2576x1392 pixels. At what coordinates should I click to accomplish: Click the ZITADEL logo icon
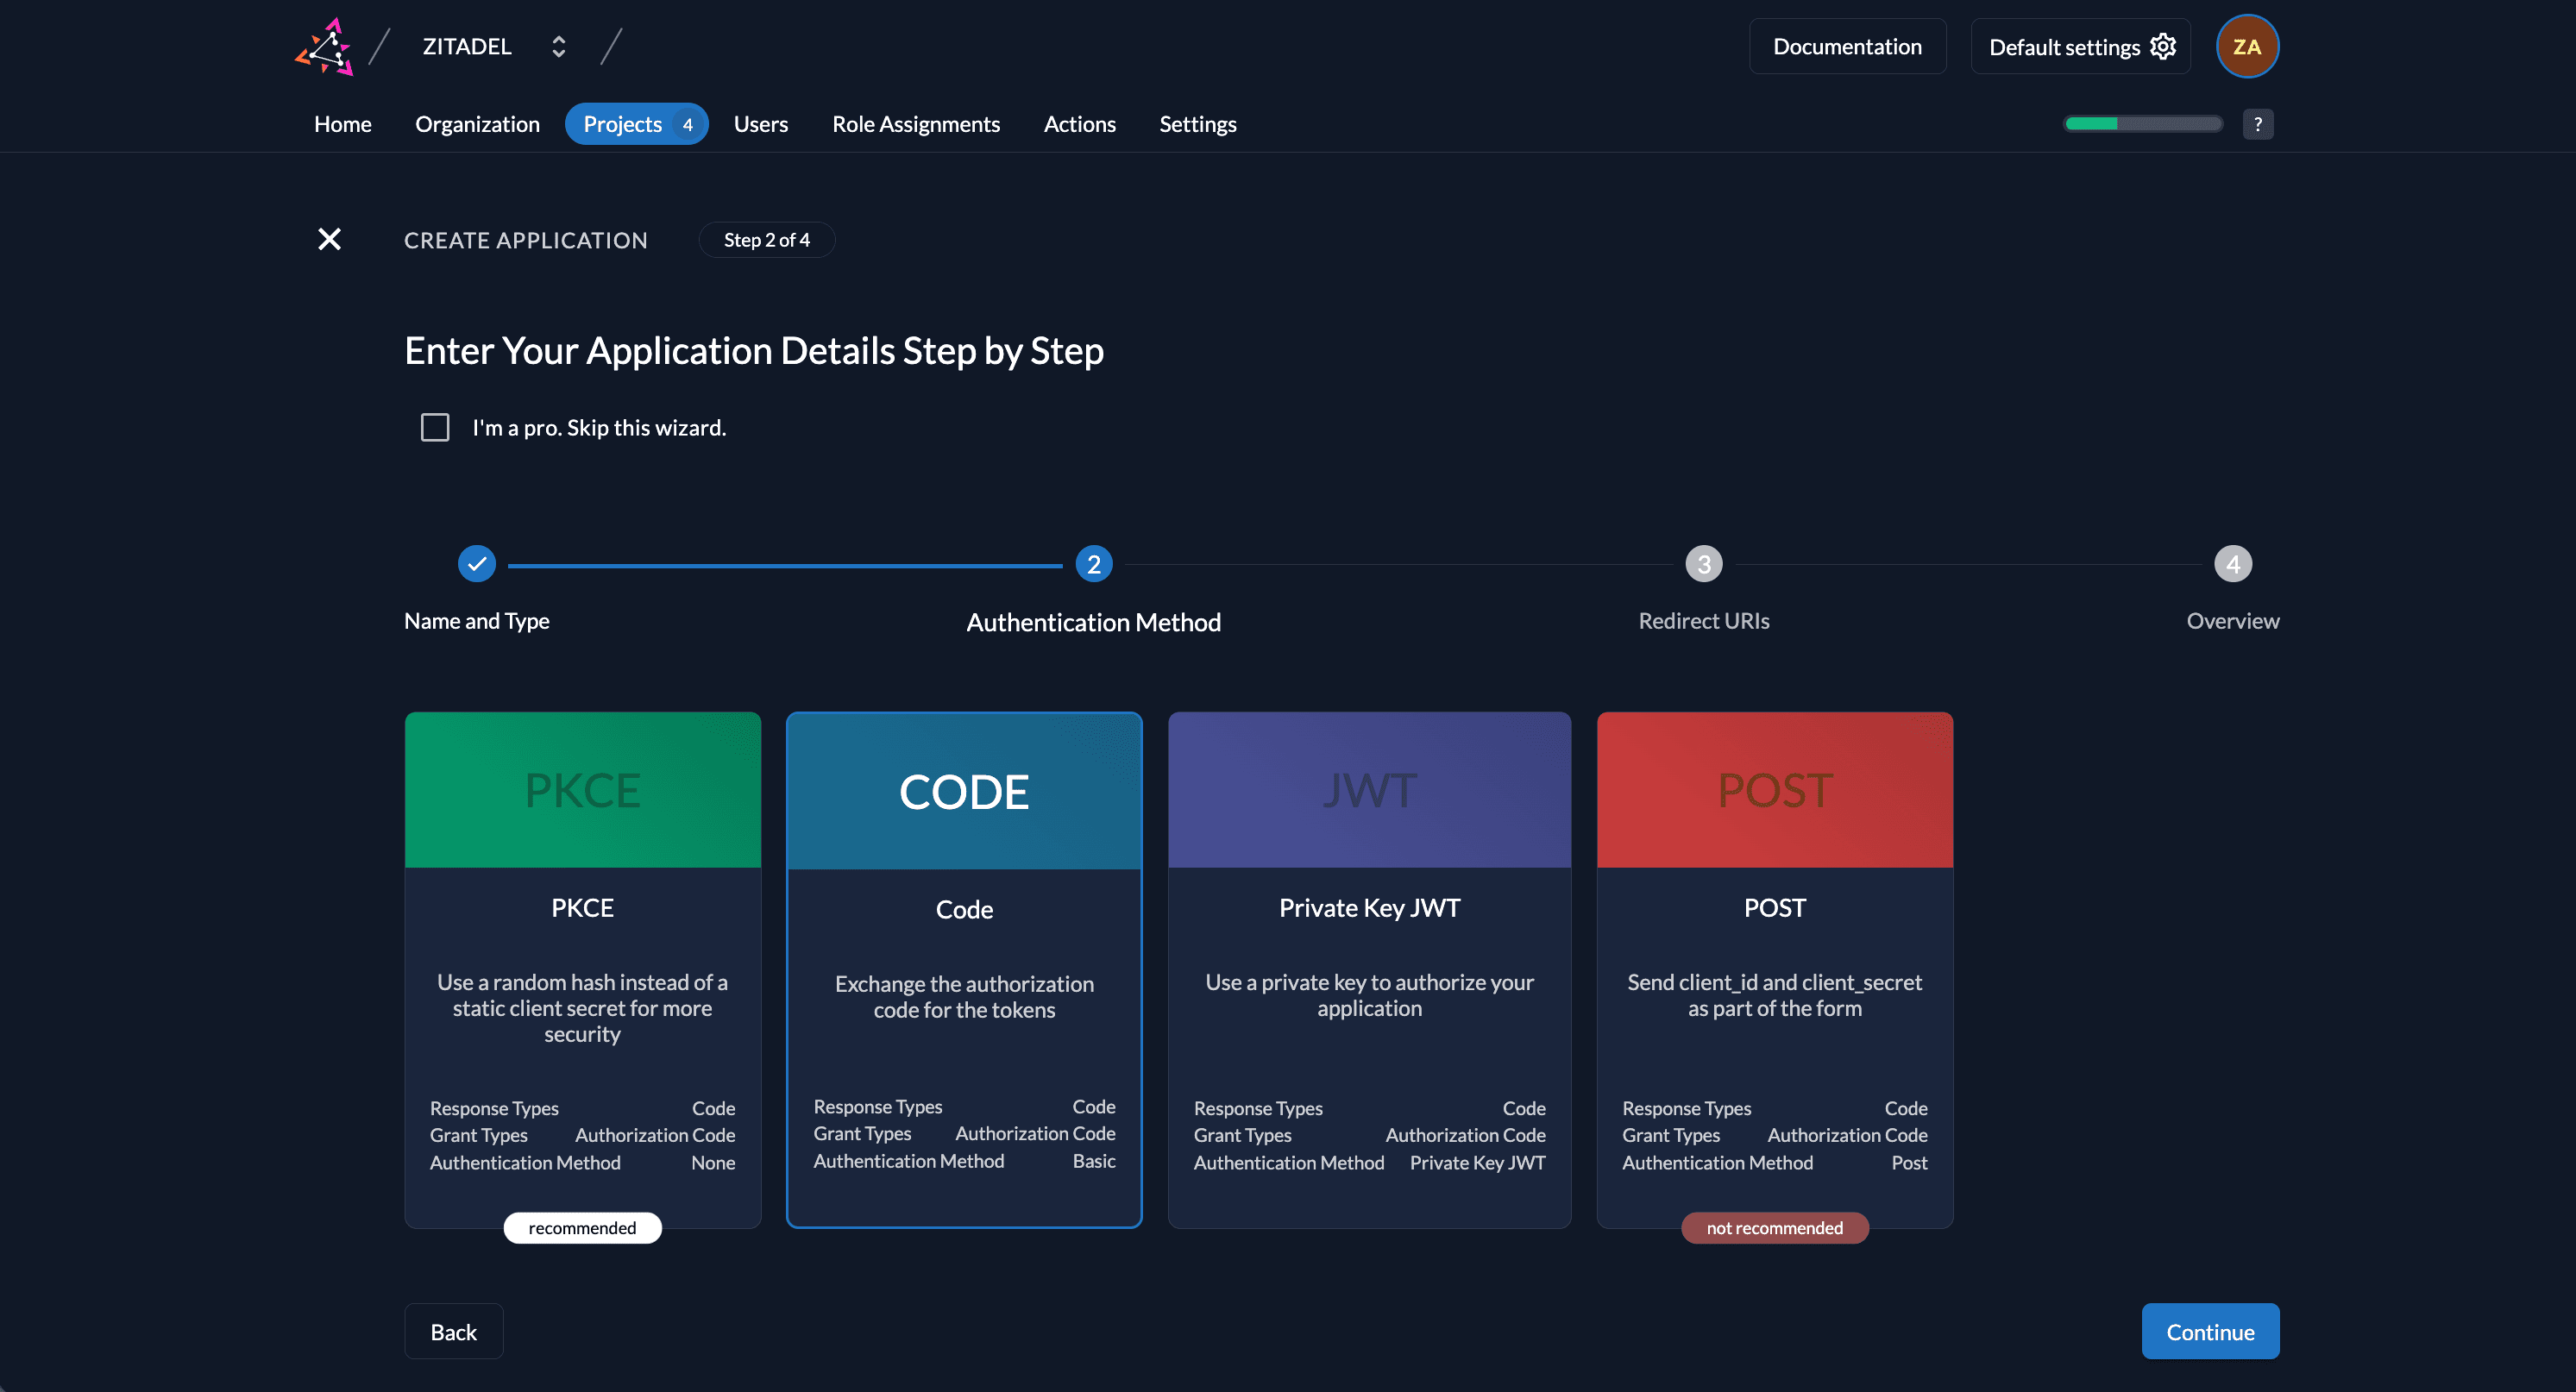coord(323,45)
